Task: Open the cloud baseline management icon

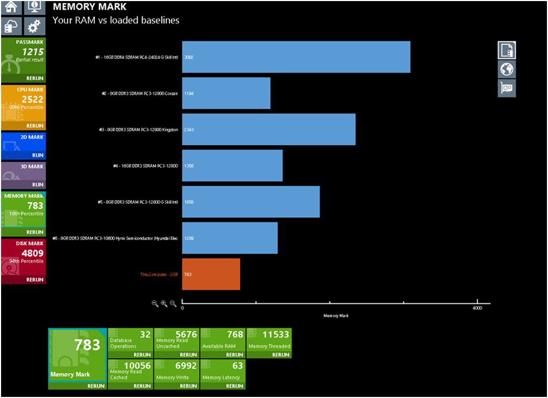Action: [x=11, y=26]
